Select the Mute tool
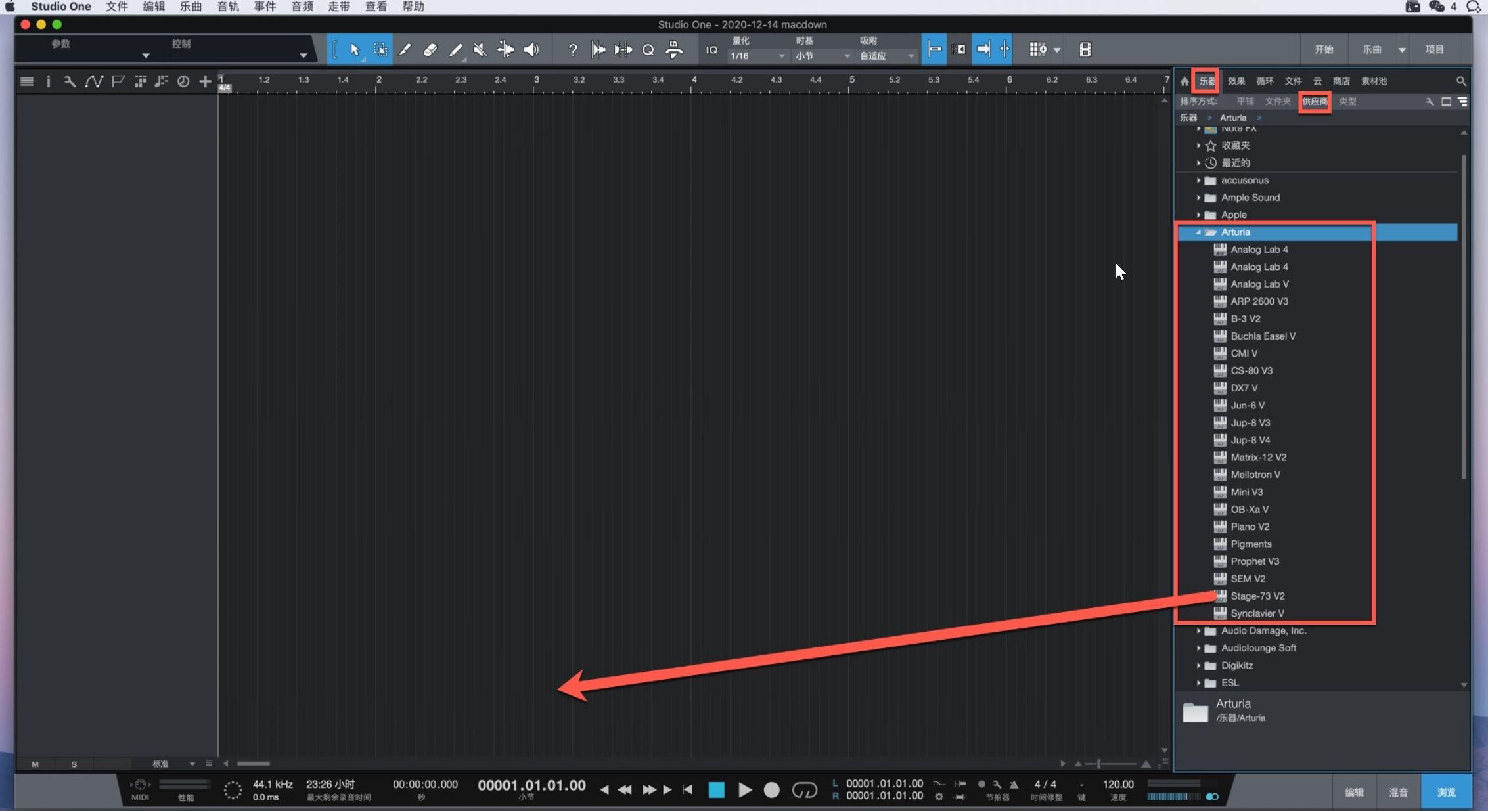 point(480,50)
